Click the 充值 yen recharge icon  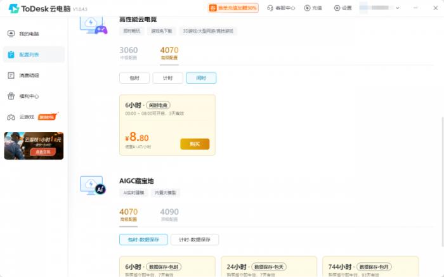click(307, 8)
